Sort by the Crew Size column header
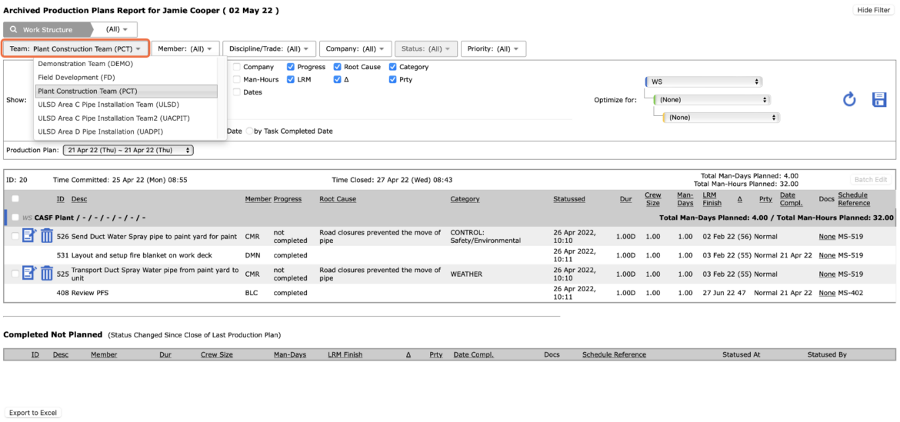 click(652, 199)
